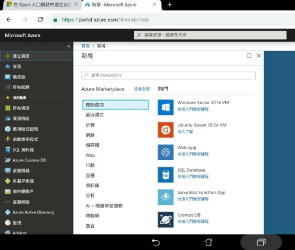The image size is (295, 250).
Task: Select the category just below AI +
Action: [92, 215]
